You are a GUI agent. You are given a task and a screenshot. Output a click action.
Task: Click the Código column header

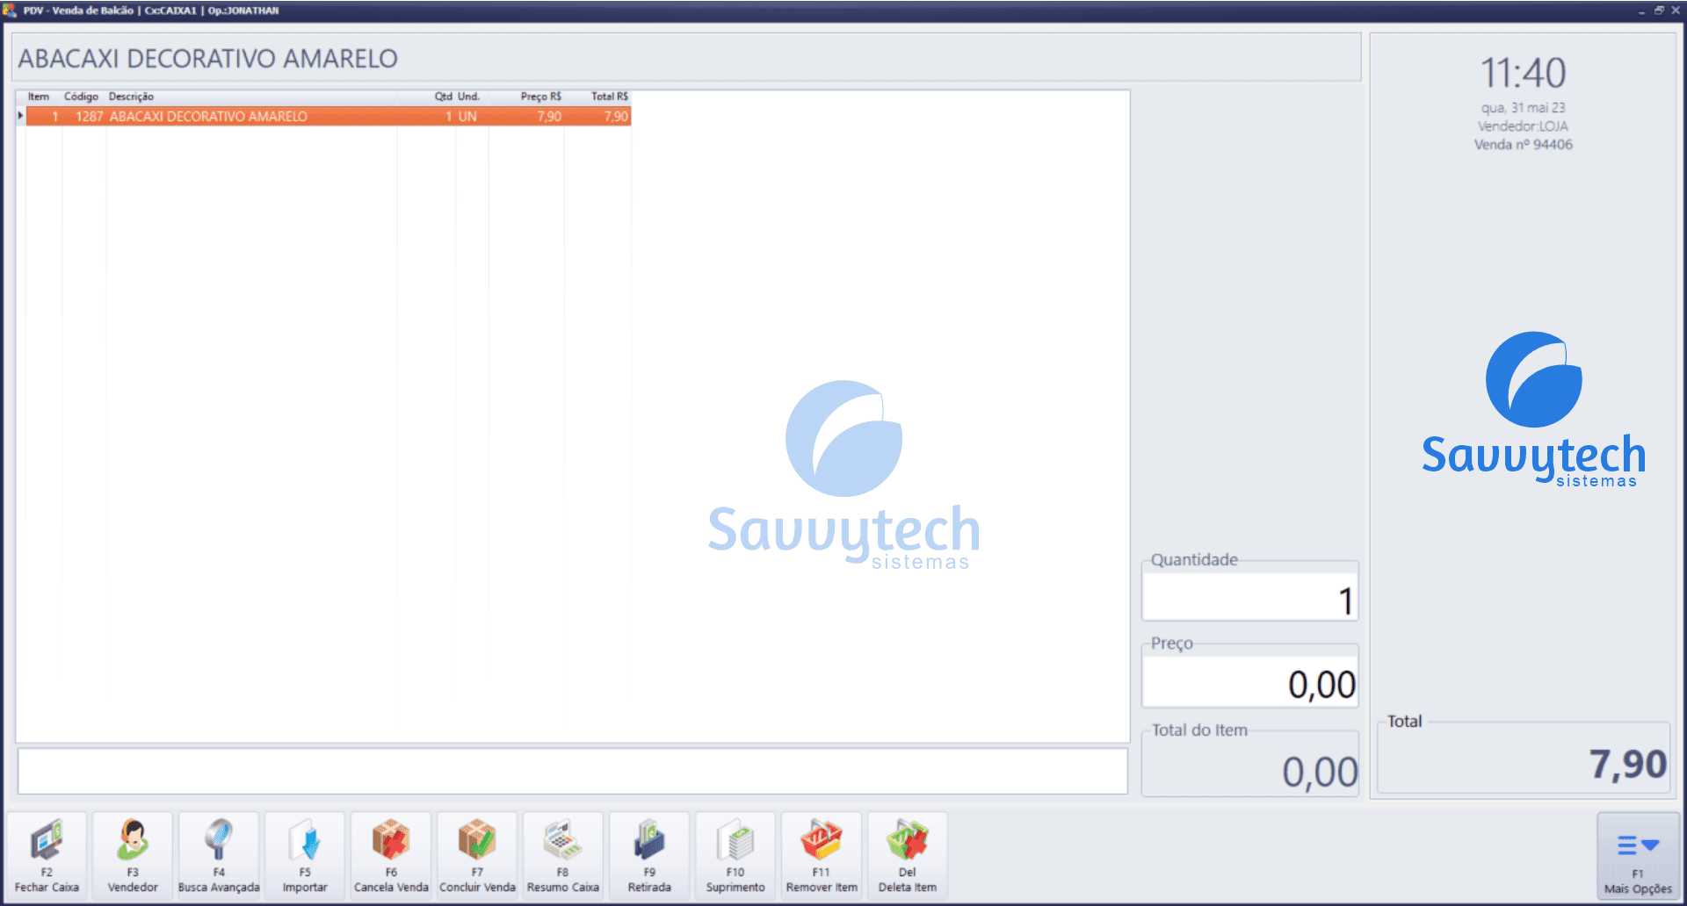click(81, 97)
